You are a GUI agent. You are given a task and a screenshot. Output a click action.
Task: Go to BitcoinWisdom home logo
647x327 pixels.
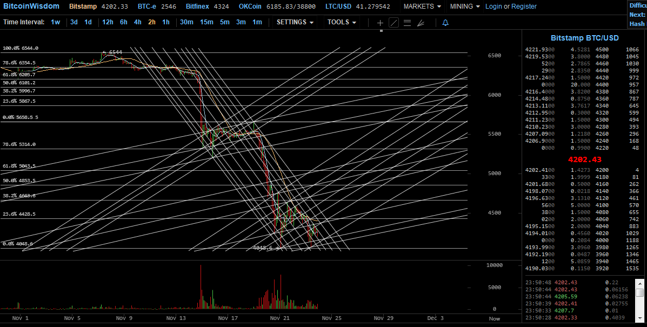(x=31, y=6)
